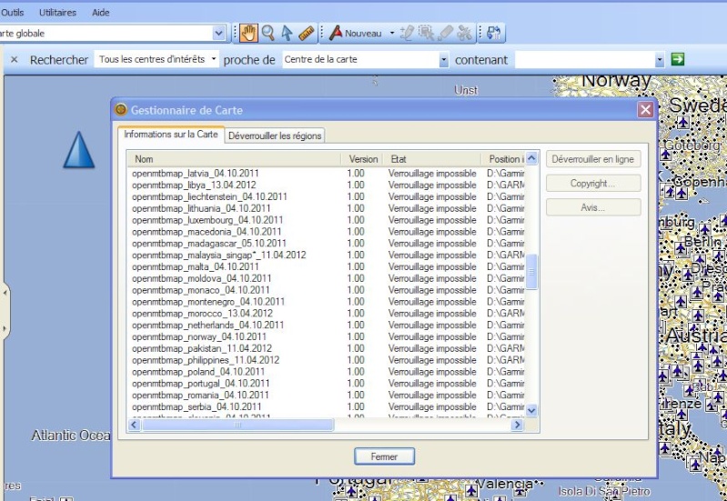The height and width of the screenshot is (501, 727).
Task: Close the Rechercher search bar
Action: [15, 59]
